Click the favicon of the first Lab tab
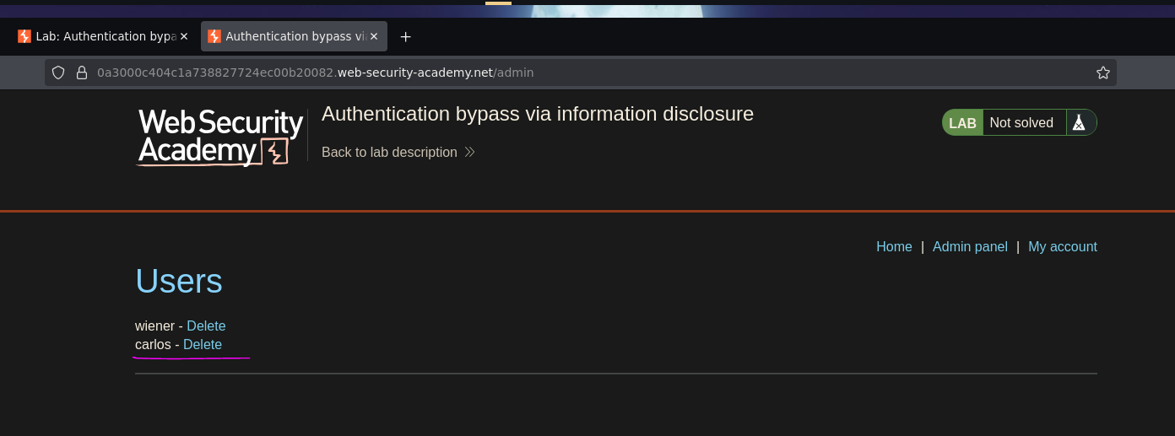1175x436 pixels. tap(24, 36)
